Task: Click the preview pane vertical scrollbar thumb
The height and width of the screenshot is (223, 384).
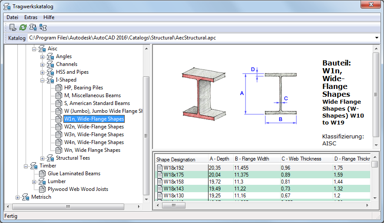Action: coord(376,95)
